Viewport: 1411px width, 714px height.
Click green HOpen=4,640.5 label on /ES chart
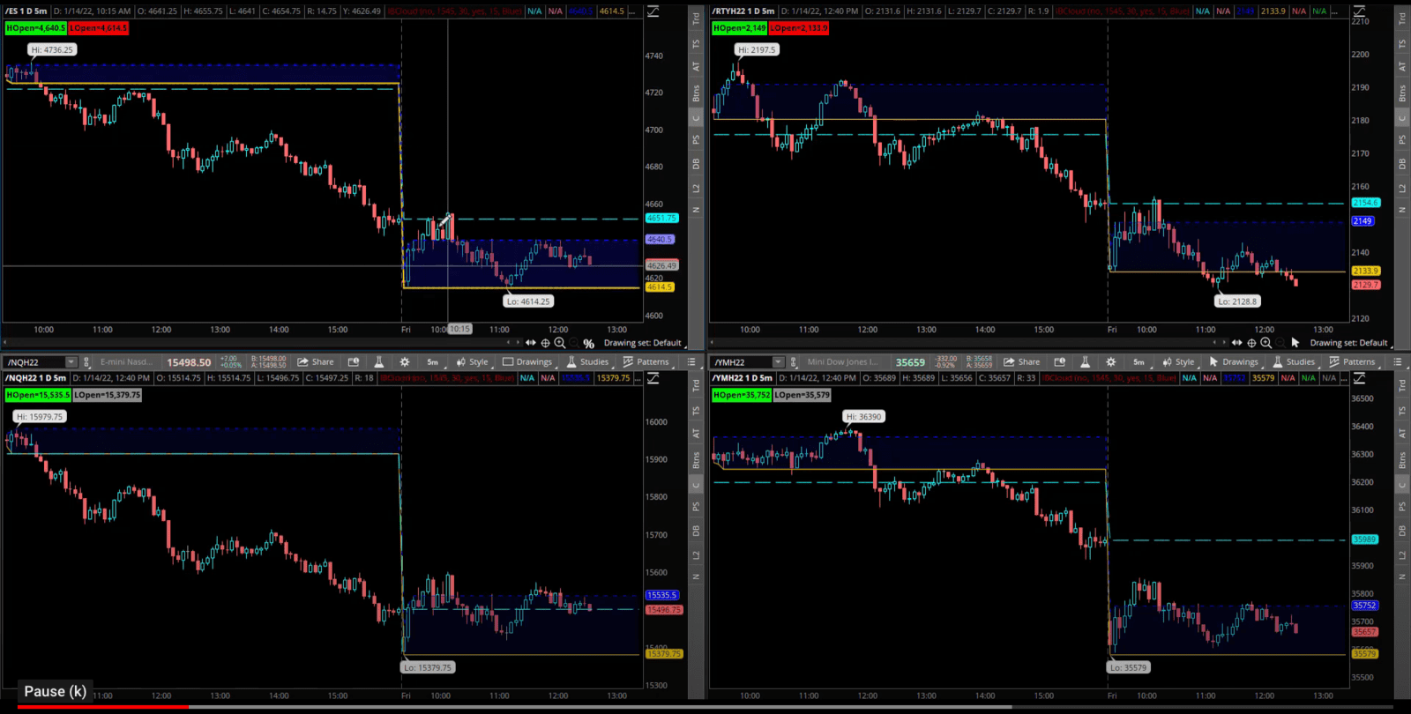point(35,28)
